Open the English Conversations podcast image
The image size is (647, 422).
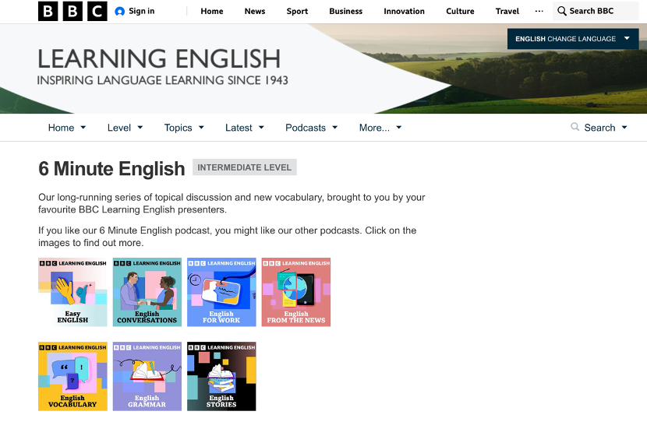point(147,292)
